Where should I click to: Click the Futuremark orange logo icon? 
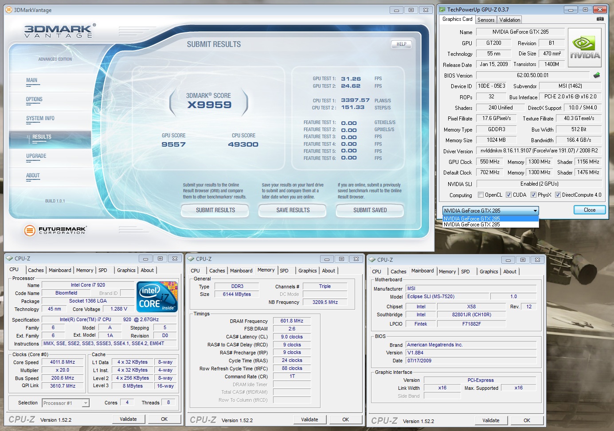(30, 230)
